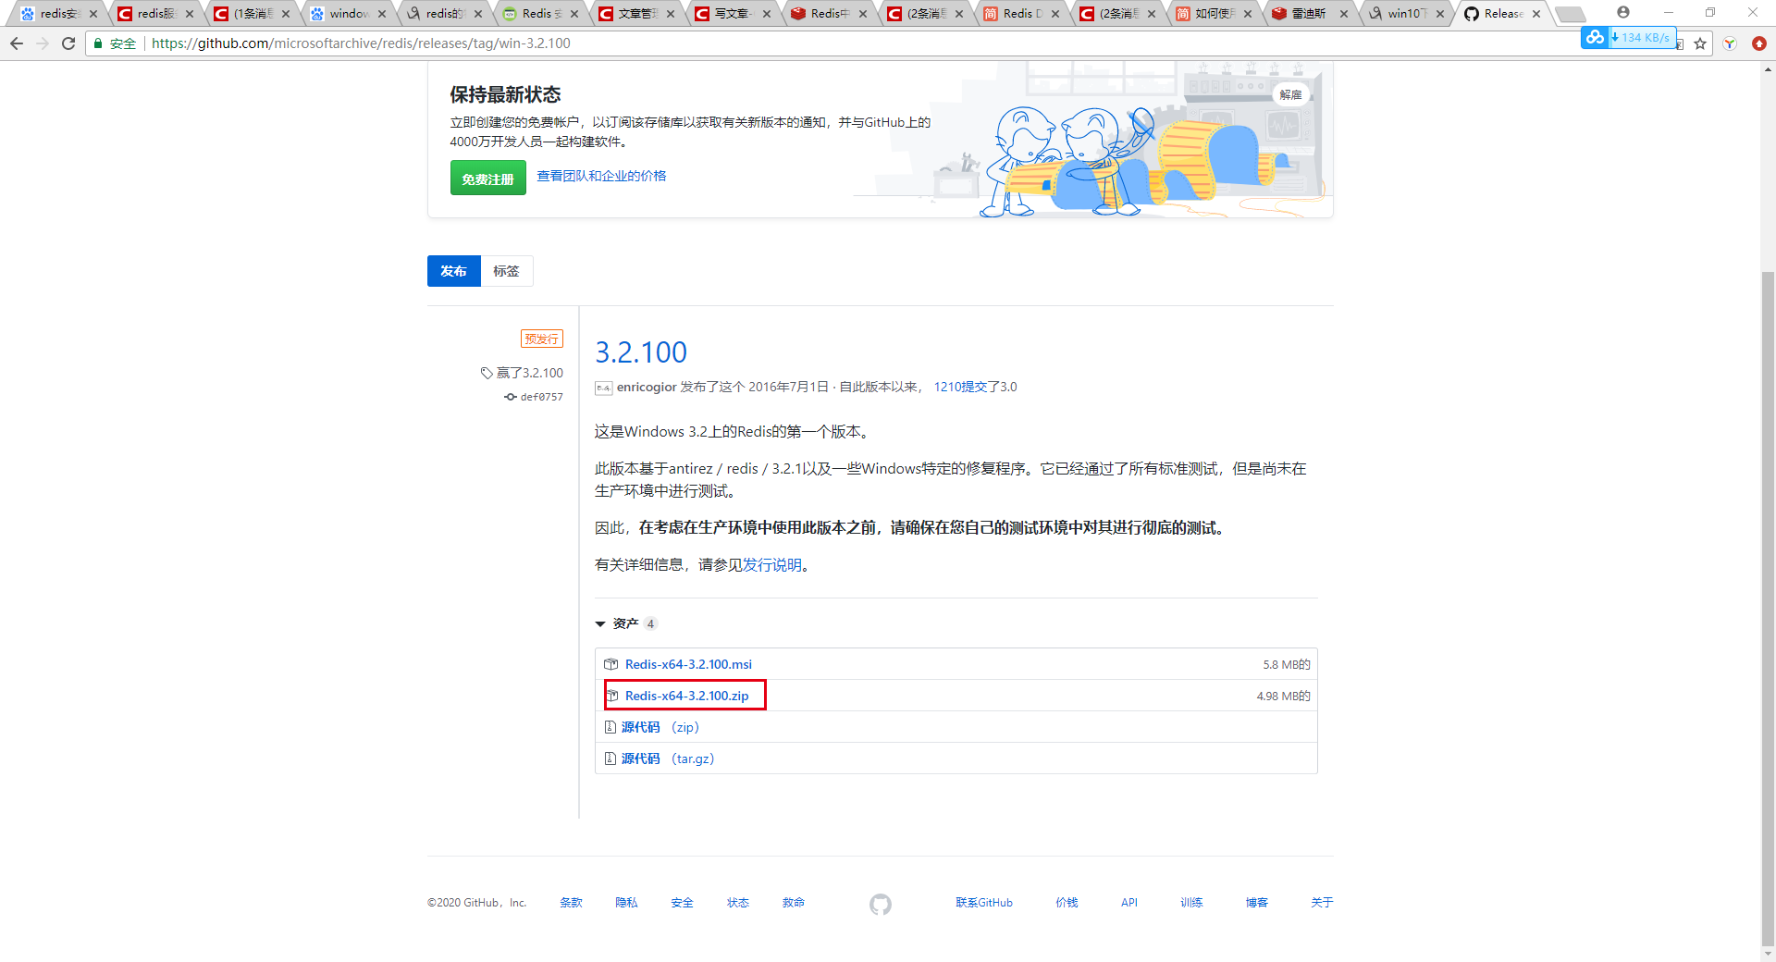Click the Y extension icon in toolbar
This screenshot has width=1776, height=962.
1729,43
